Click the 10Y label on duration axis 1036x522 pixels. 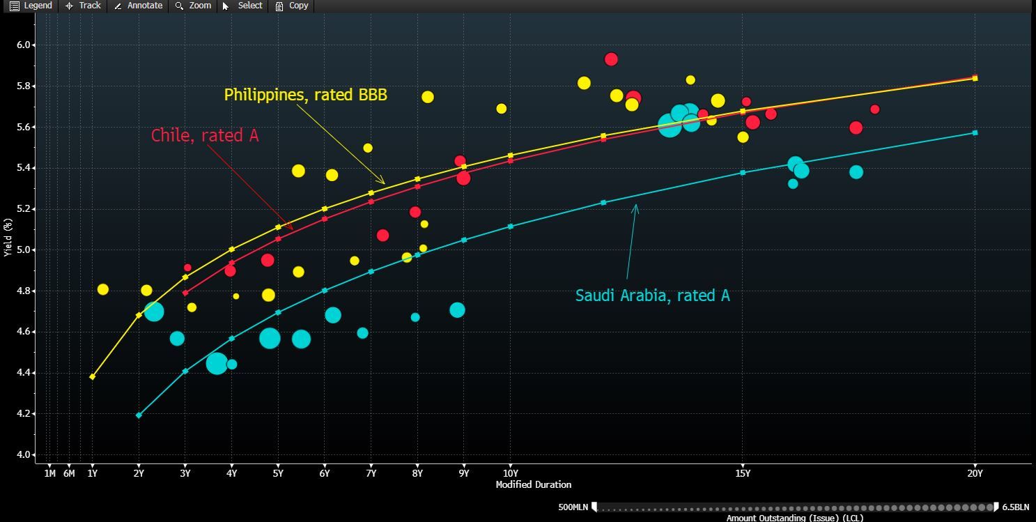(x=510, y=474)
